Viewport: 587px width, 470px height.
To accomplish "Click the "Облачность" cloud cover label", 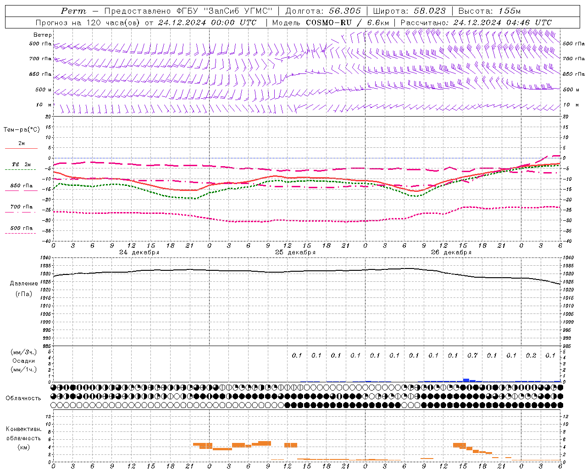I will coord(23,398).
